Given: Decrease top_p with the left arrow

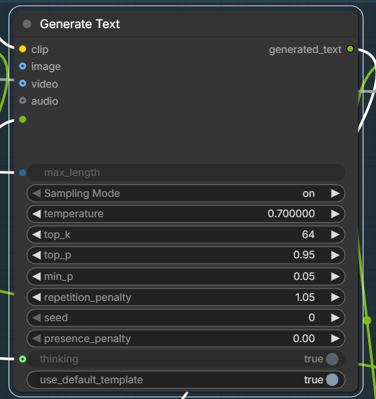Looking at the screenshot, I should coord(37,255).
